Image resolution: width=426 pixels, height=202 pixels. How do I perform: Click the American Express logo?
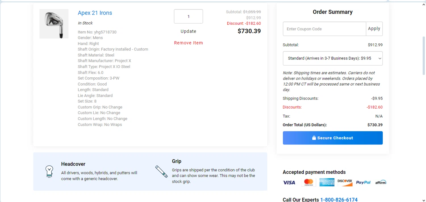point(327,182)
